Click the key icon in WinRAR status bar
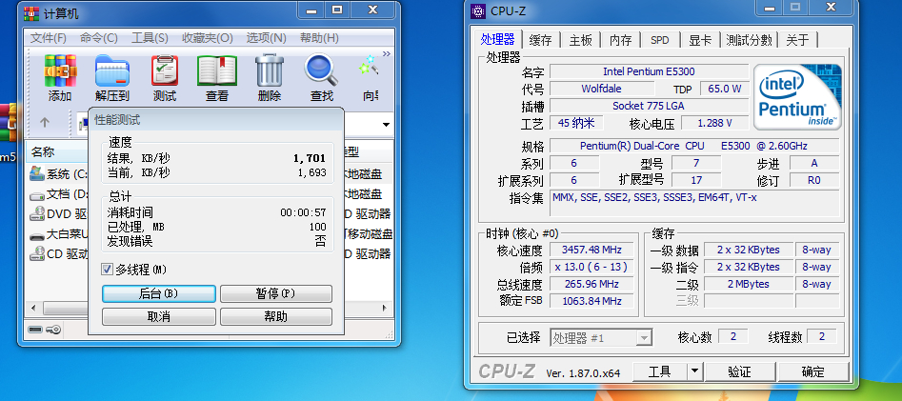The width and height of the screenshot is (902, 401). (53, 329)
